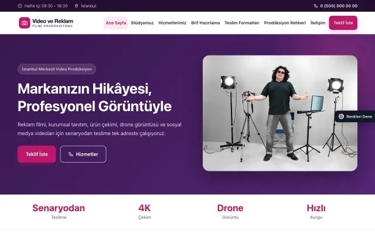Click the Video ve Reklam site title
Image resolution: width=375 pixels, height=234 pixels.
(x=53, y=21)
